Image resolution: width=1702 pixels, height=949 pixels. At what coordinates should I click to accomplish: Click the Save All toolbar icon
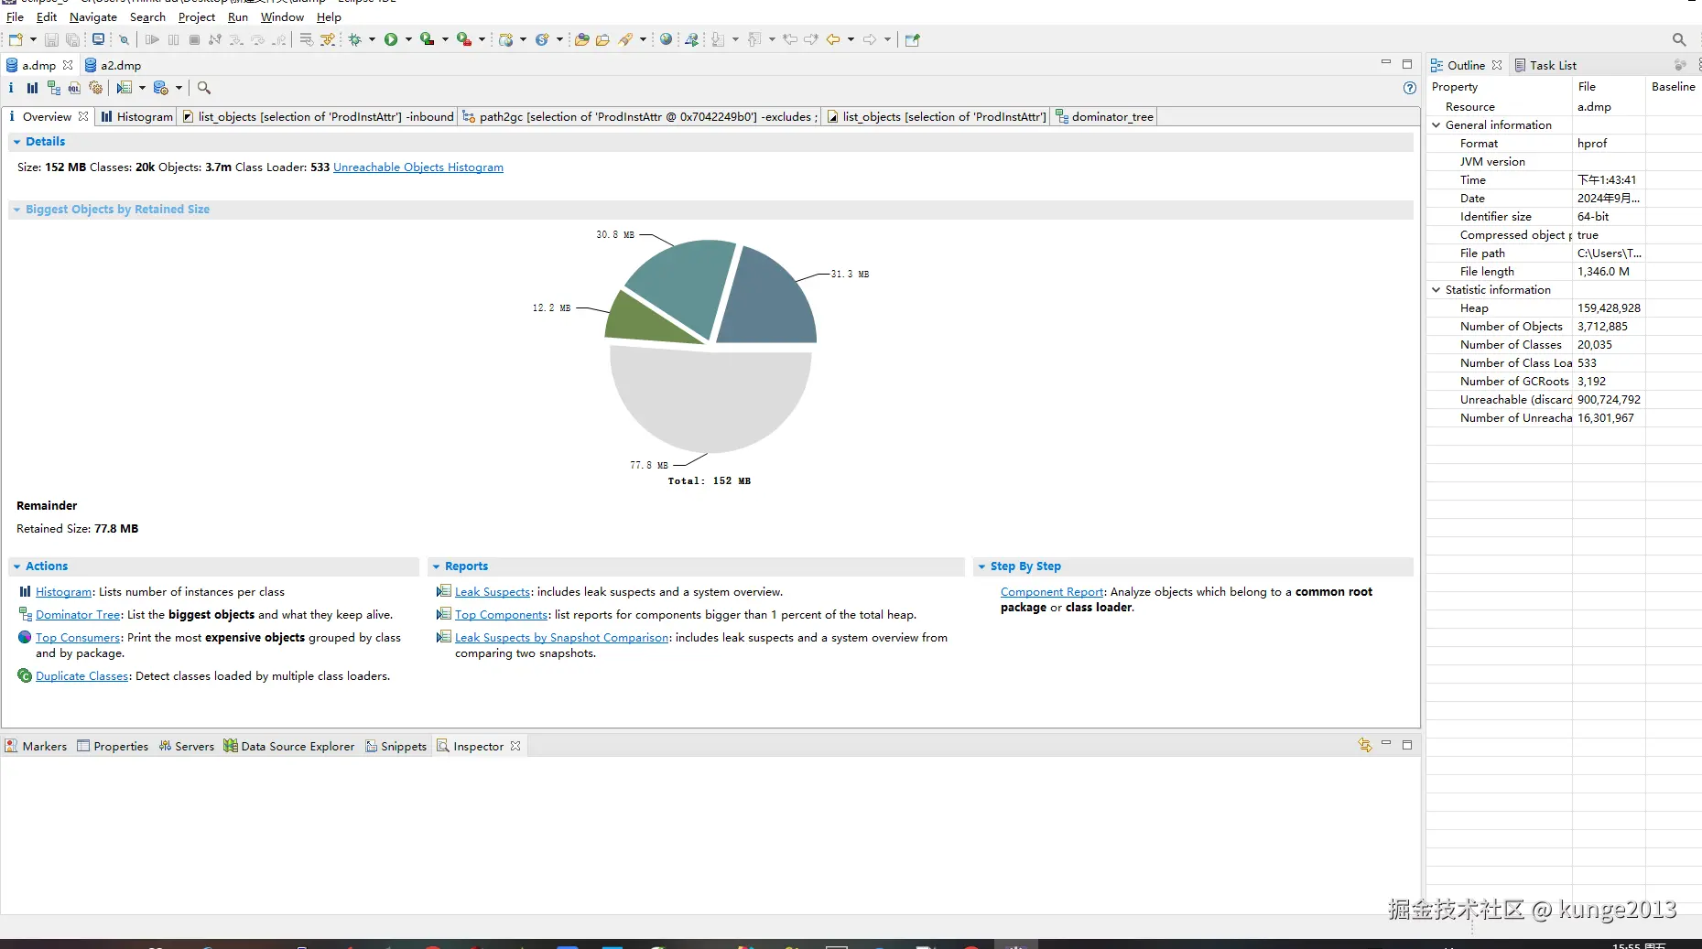pos(73,39)
